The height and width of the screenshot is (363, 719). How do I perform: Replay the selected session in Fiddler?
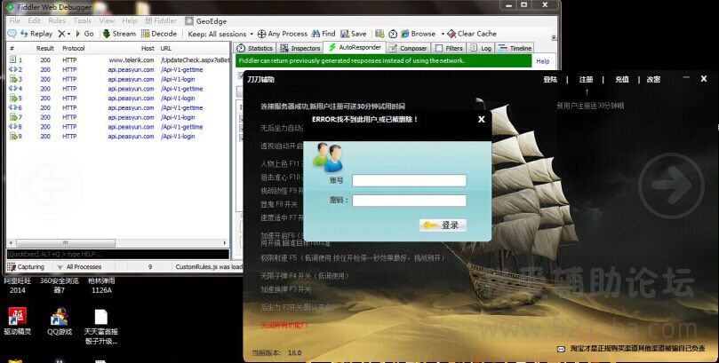[36, 34]
